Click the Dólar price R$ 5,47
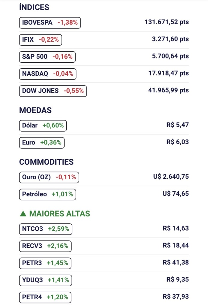208x307 pixels. [178, 125]
